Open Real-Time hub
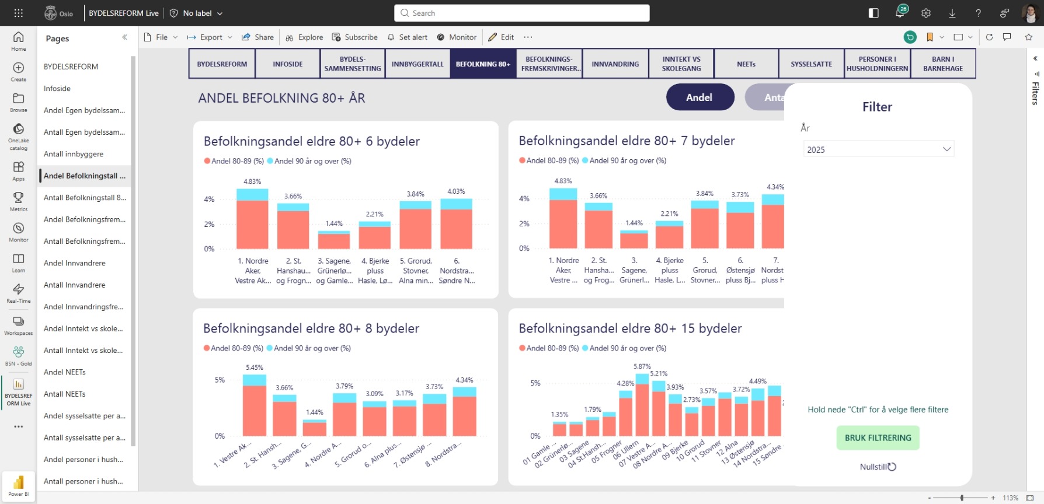The height and width of the screenshot is (504, 1044). 19,293
